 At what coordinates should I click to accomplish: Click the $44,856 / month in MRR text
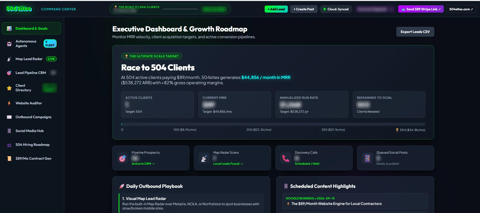click(266, 77)
